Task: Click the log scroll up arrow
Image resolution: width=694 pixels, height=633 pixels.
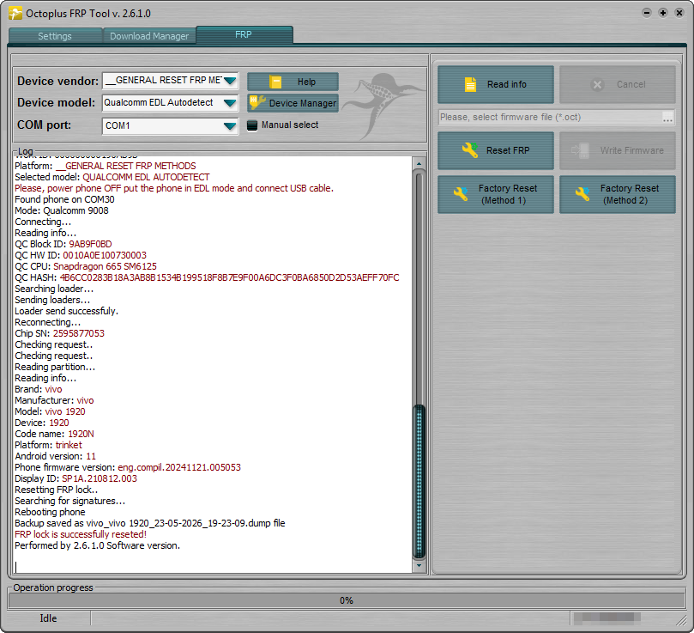Action: pyautogui.click(x=419, y=163)
